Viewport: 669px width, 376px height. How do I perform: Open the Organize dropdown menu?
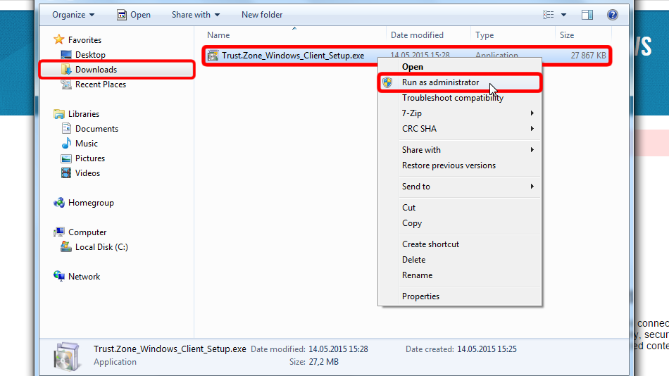[x=73, y=15]
